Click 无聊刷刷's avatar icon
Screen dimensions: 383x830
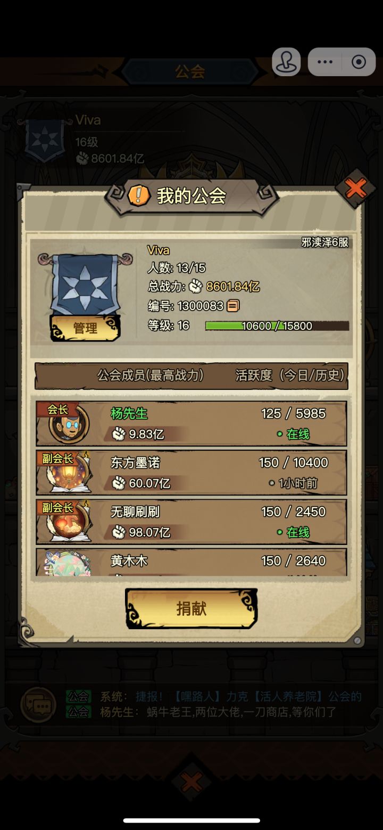69,523
